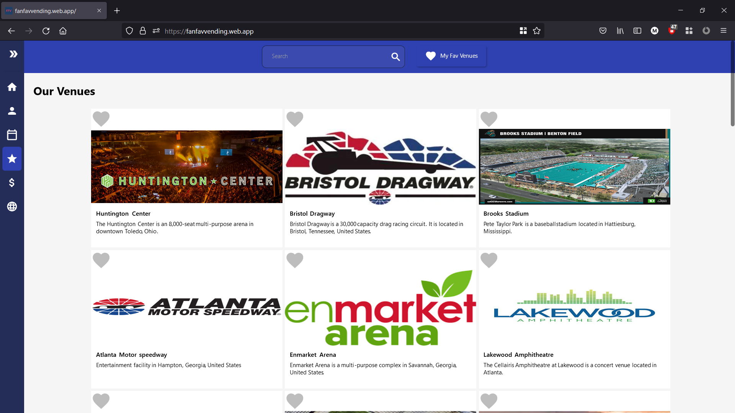Expand the sidebar with double chevron icon
The image size is (735, 413).
coord(13,54)
